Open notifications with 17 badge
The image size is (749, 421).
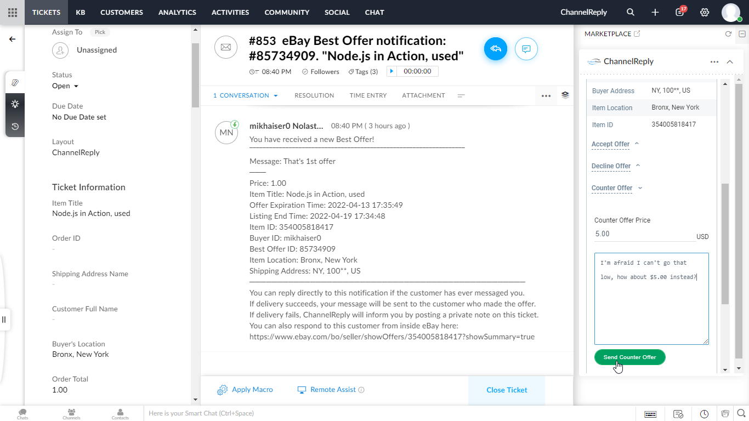(x=680, y=12)
